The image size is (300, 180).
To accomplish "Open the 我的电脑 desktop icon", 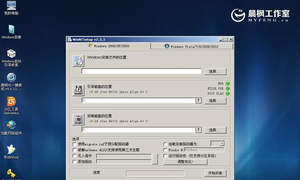I will pyautogui.click(x=11, y=8).
